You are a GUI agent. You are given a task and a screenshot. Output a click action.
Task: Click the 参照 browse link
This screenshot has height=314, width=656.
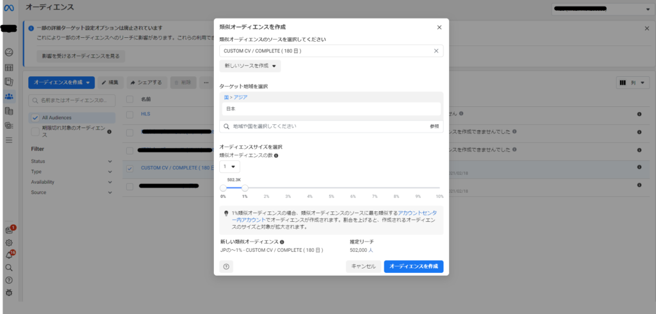coord(434,127)
